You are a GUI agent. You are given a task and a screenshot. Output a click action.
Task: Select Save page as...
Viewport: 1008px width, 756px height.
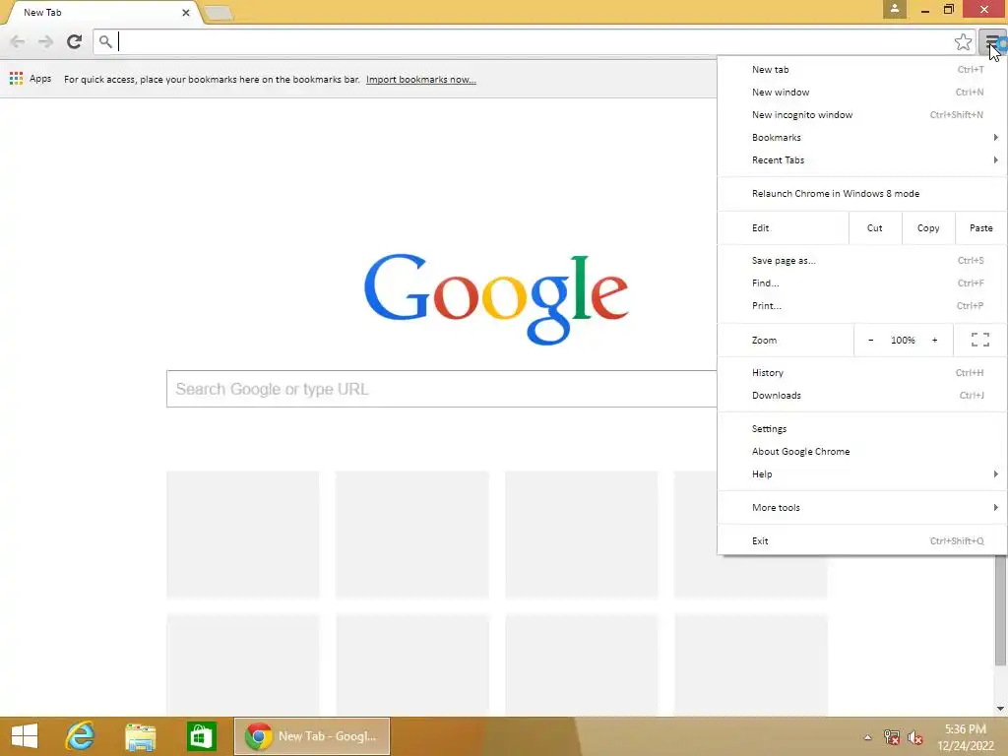[x=862, y=260]
